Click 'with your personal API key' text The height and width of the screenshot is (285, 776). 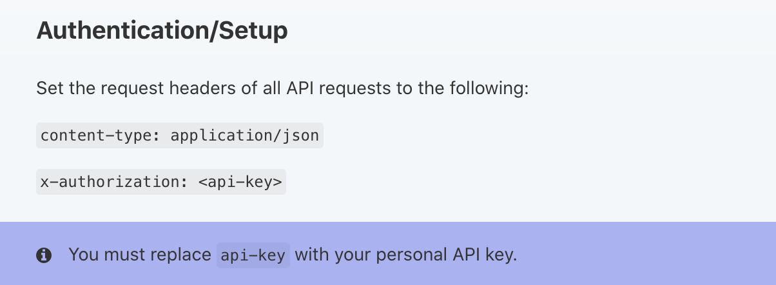[x=406, y=255]
